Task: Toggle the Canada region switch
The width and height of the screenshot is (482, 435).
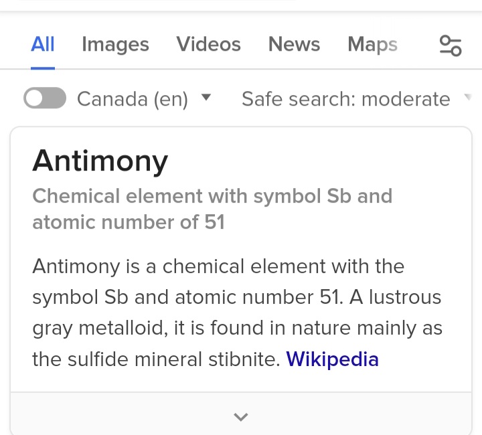Action: click(45, 99)
